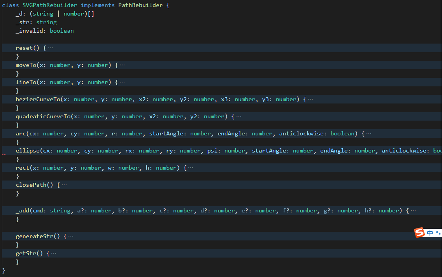Expand the lineTo folded code block
The image size is (442, 277).
(x=122, y=82)
